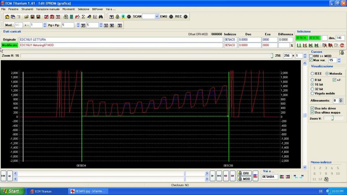Click the percent difference icon
The width and height of the screenshot is (347, 195).
tap(292, 45)
